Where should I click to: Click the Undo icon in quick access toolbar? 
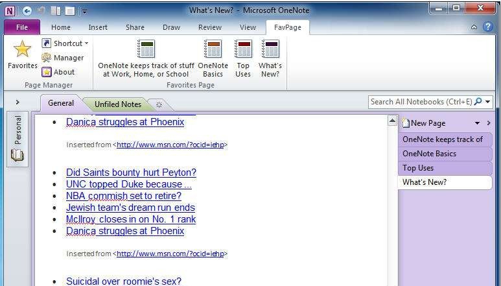point(41,11)
